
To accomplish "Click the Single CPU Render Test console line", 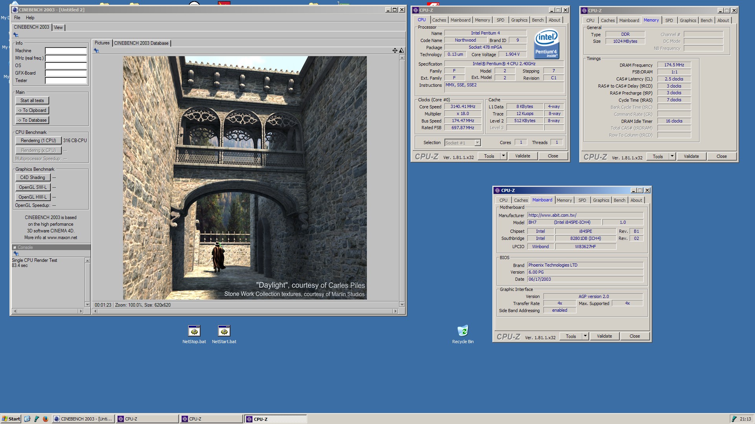I will 35,260.
